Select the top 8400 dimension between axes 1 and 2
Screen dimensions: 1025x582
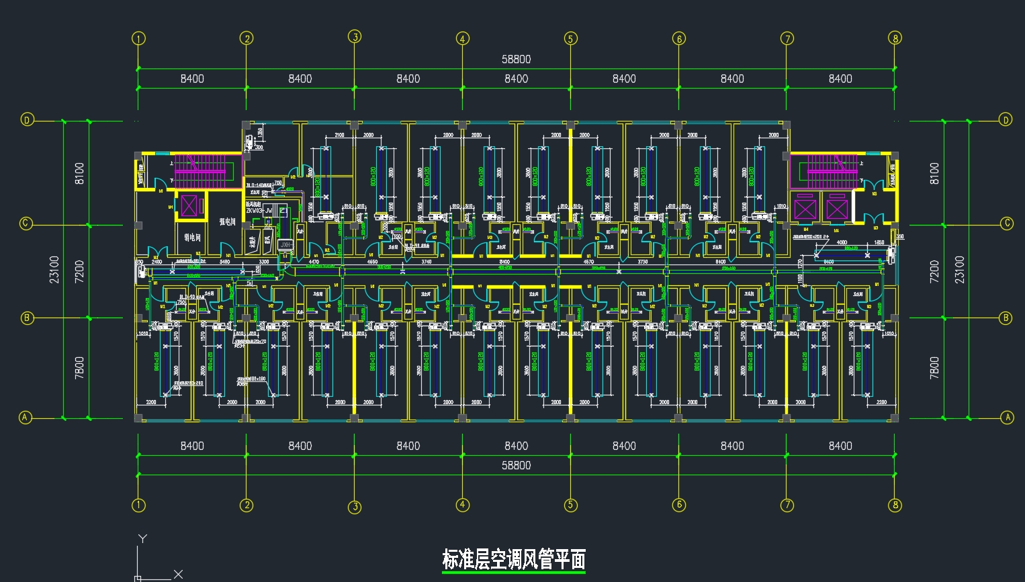point(192,79)
